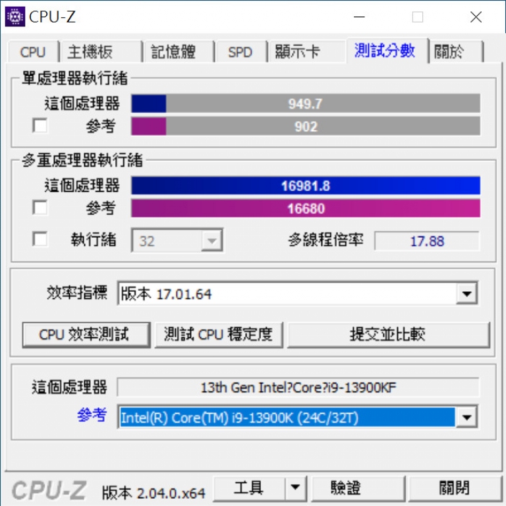Click the 測試 CPU 穩定度 button

pos(219,335)
